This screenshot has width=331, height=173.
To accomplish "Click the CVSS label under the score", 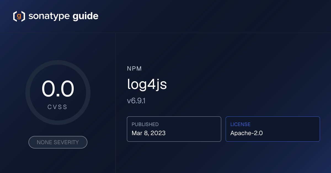I will tap(58, 107).
